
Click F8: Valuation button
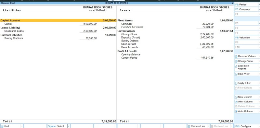(246, 38)
